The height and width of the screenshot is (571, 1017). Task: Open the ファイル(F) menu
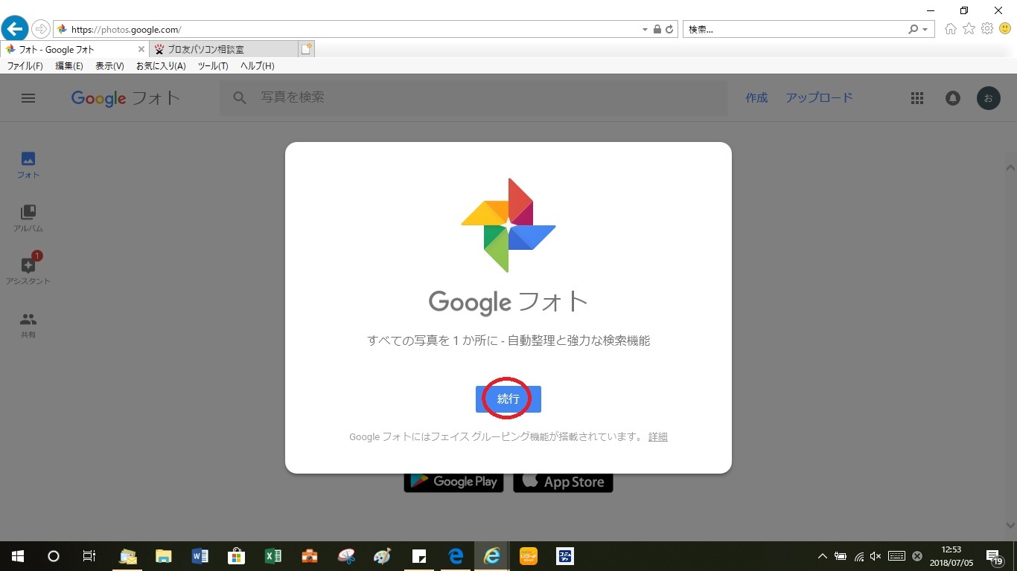(x=25, y=66)
